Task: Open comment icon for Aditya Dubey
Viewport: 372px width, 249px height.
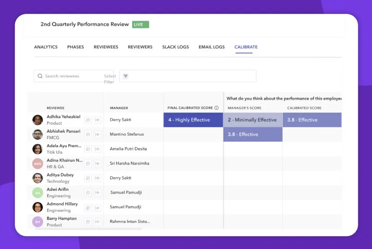Action: click(x=88, y=178)
